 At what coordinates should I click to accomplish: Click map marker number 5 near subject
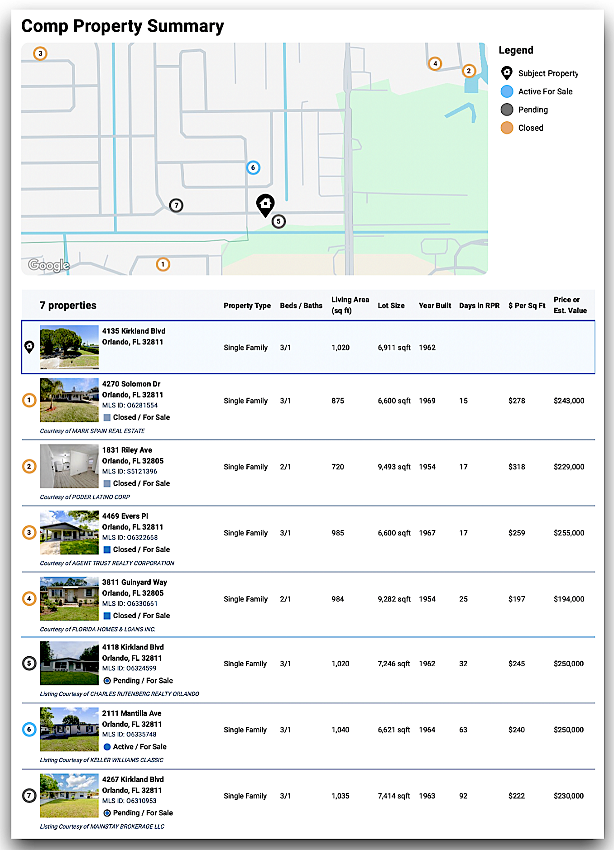tap(278, 221)
